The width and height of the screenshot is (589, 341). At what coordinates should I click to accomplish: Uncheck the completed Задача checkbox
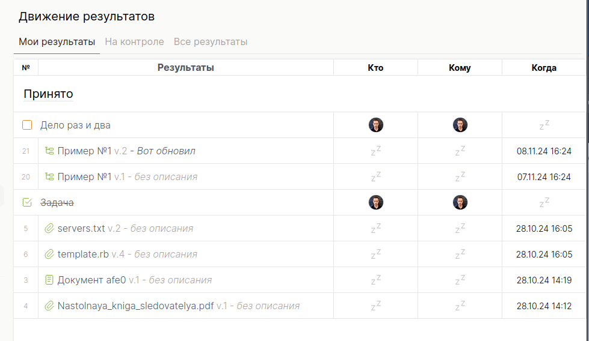27,202
